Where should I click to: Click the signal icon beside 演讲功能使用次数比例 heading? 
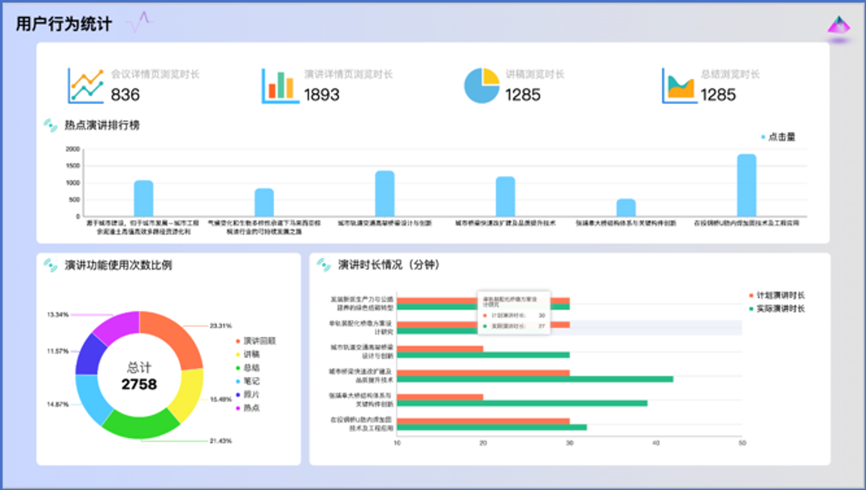[51, 265]
